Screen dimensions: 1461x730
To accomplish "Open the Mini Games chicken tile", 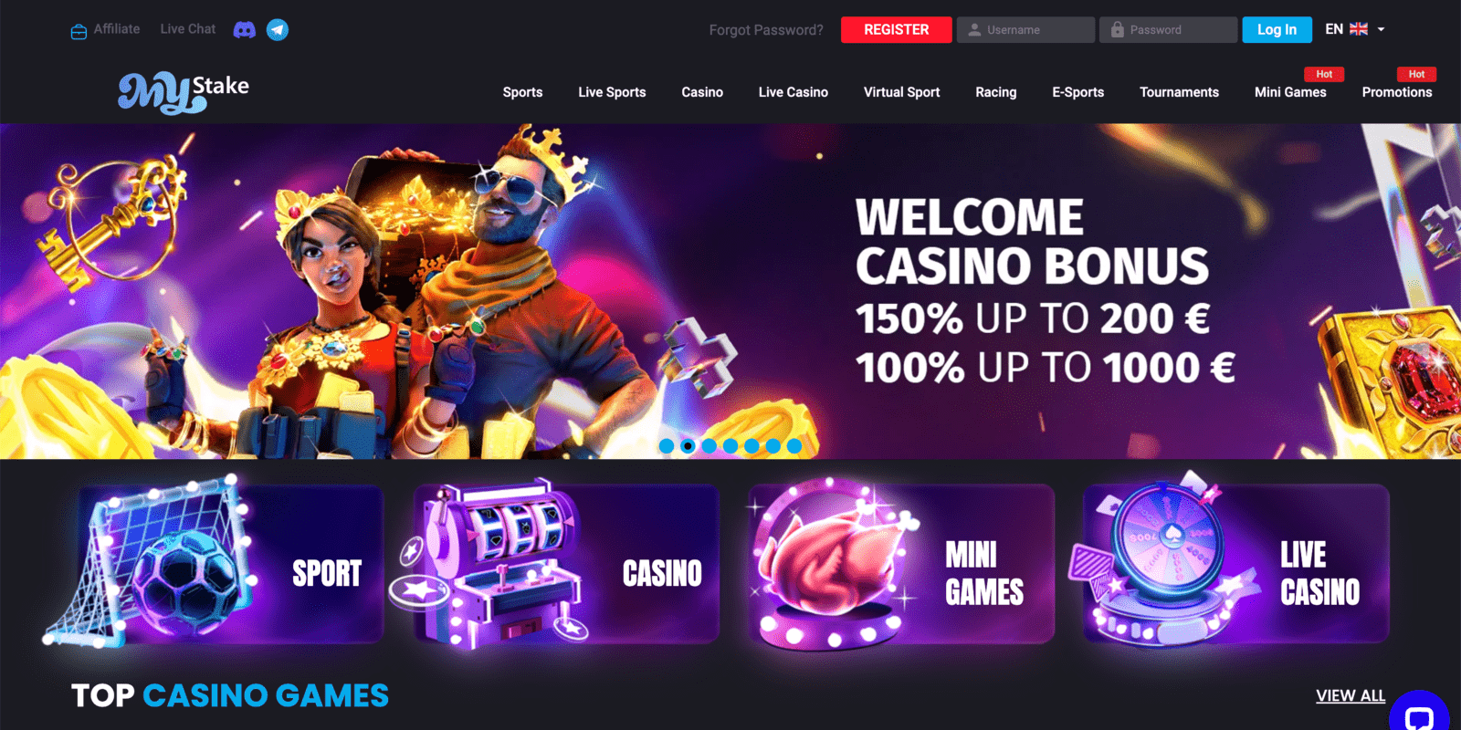I will pyautogui.click(x=899, y=564).
